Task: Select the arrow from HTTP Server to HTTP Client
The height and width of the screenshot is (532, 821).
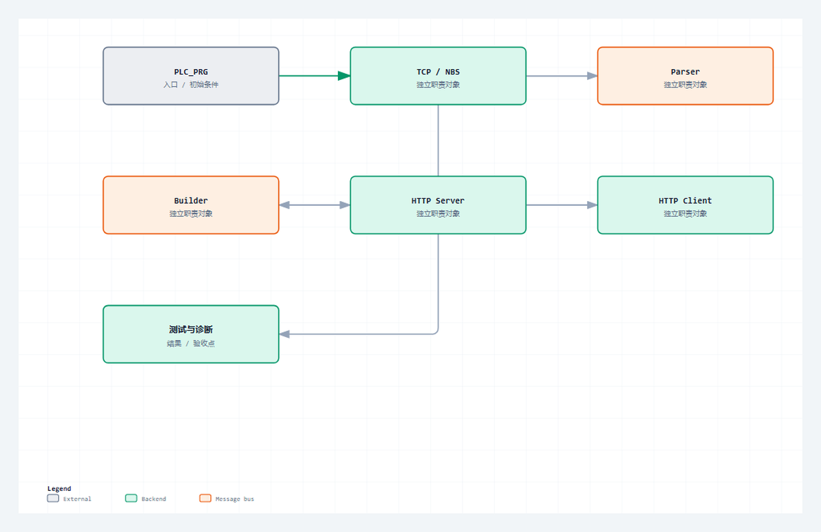Action: pyautogui.click(x=562, y=205)
